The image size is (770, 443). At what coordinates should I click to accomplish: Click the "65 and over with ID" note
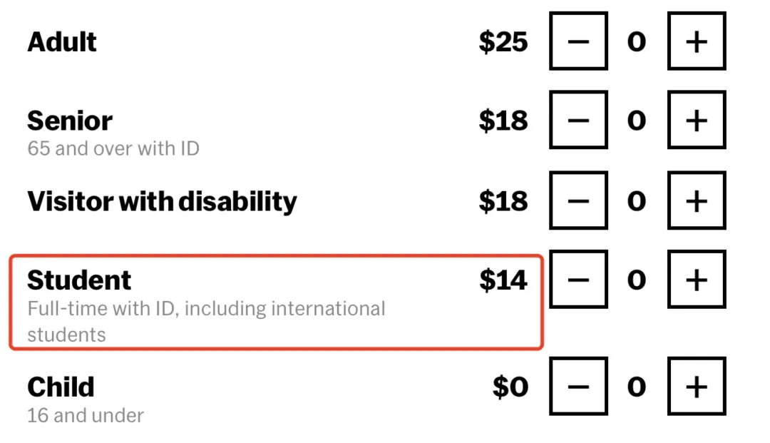(113, 148)
